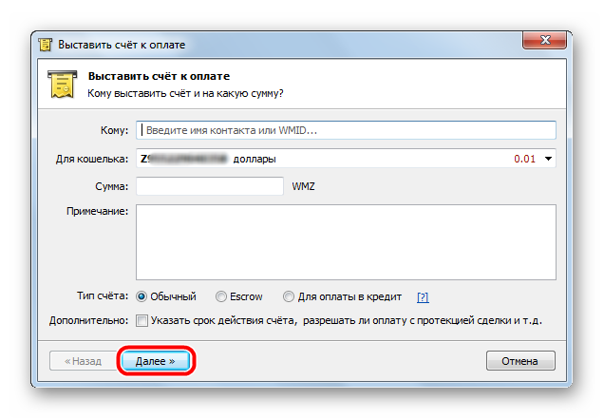Click inside the Примечание note text area

pos(346,242)
